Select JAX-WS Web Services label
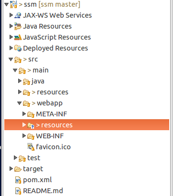173x196 pixels. (x=58, y=15)
